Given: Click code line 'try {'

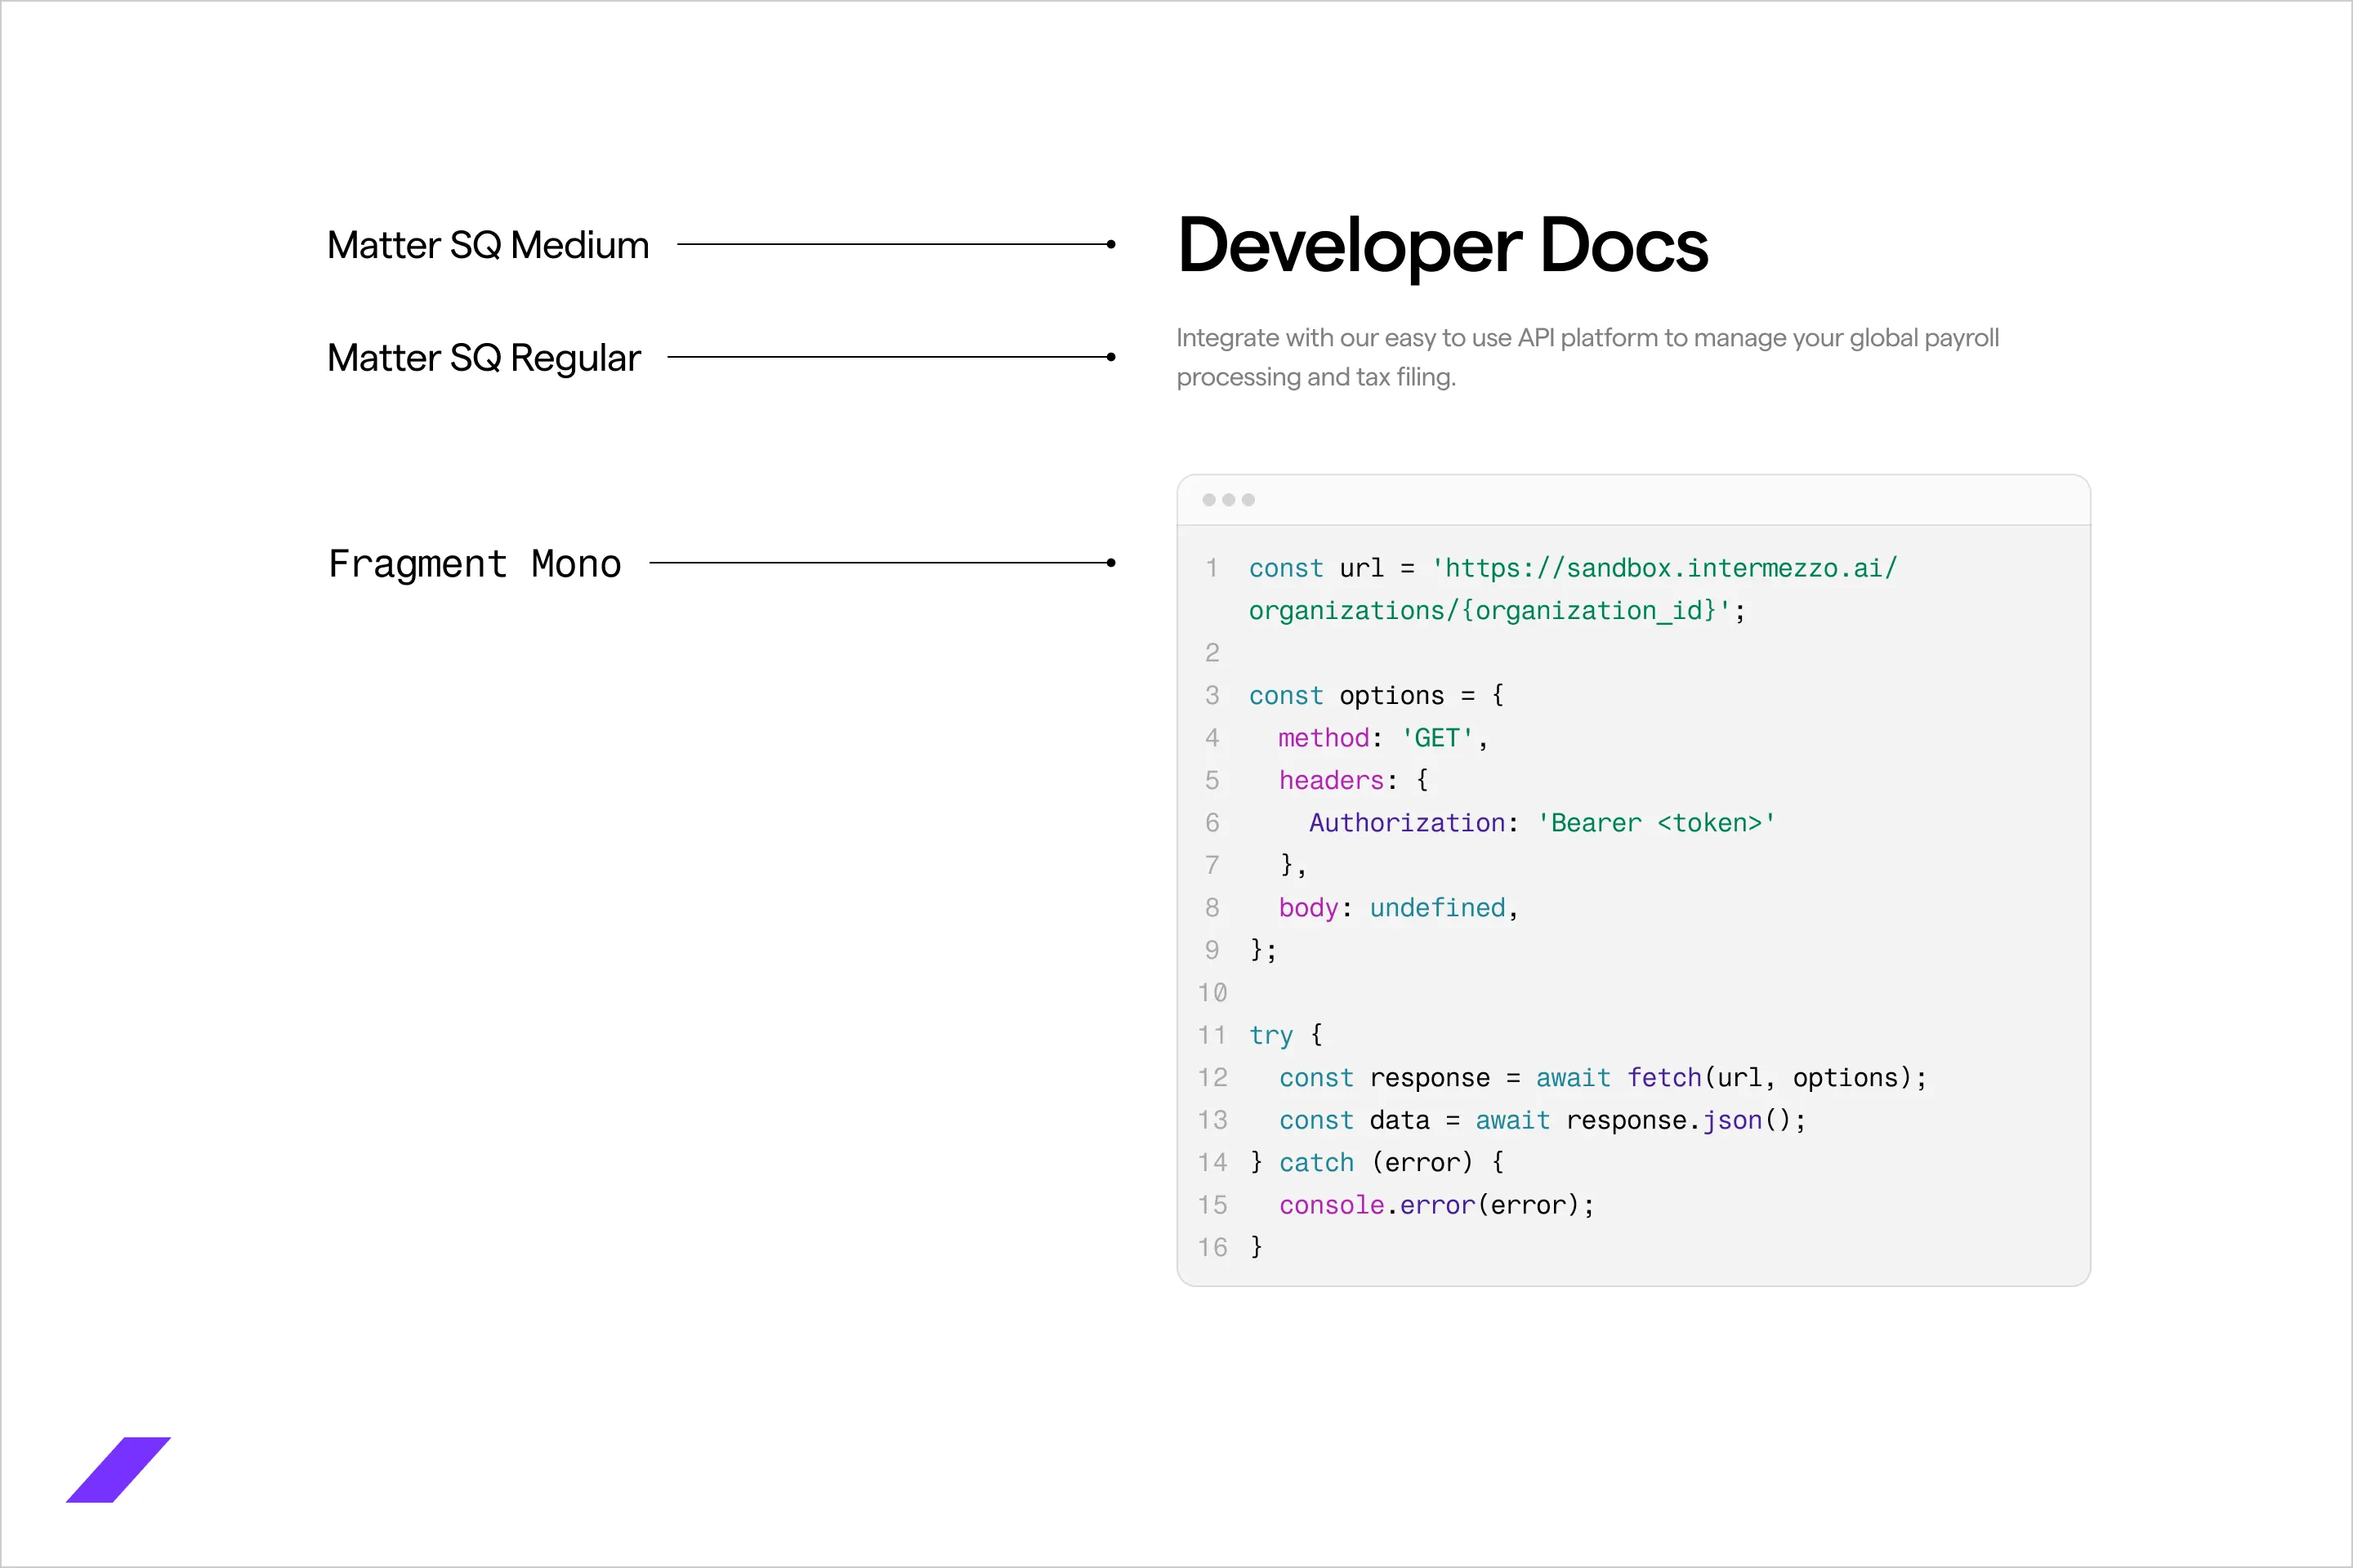Looking at the screenshot, I should coord(1285,1035).
